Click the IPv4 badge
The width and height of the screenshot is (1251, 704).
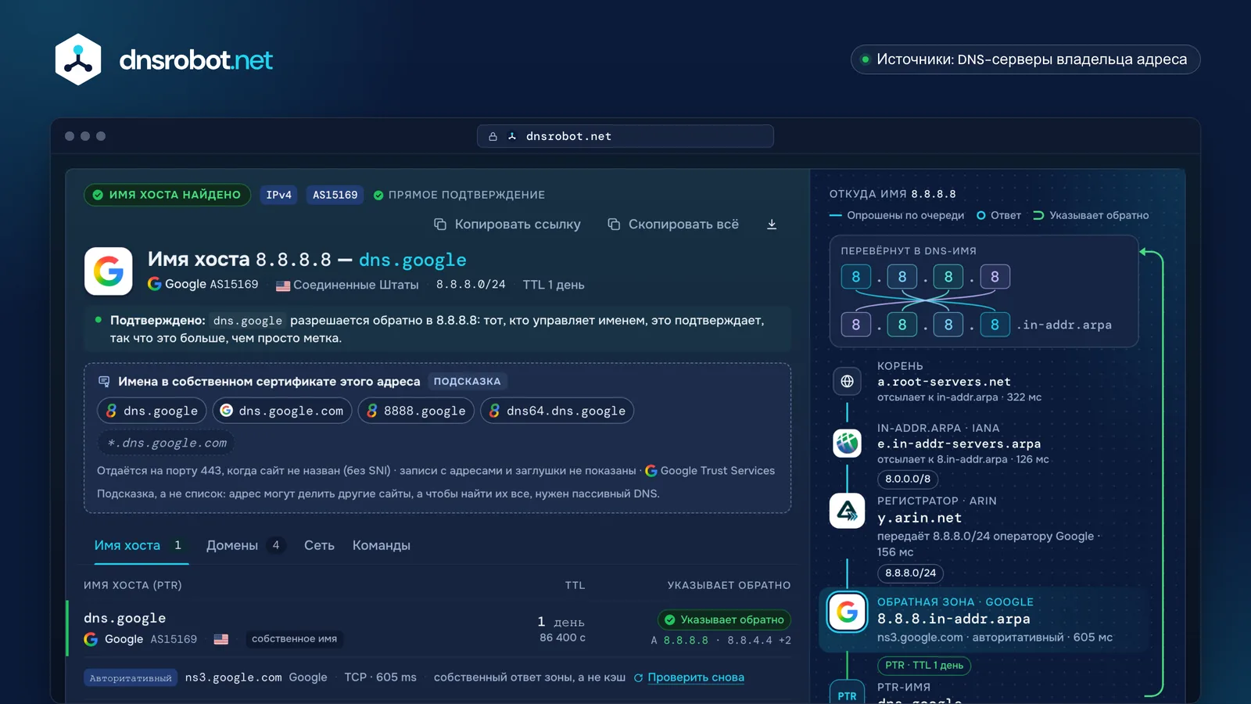[278, 195]
